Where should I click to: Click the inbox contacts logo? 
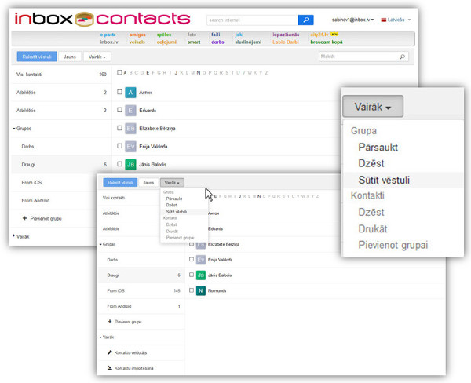pos(102,19)
